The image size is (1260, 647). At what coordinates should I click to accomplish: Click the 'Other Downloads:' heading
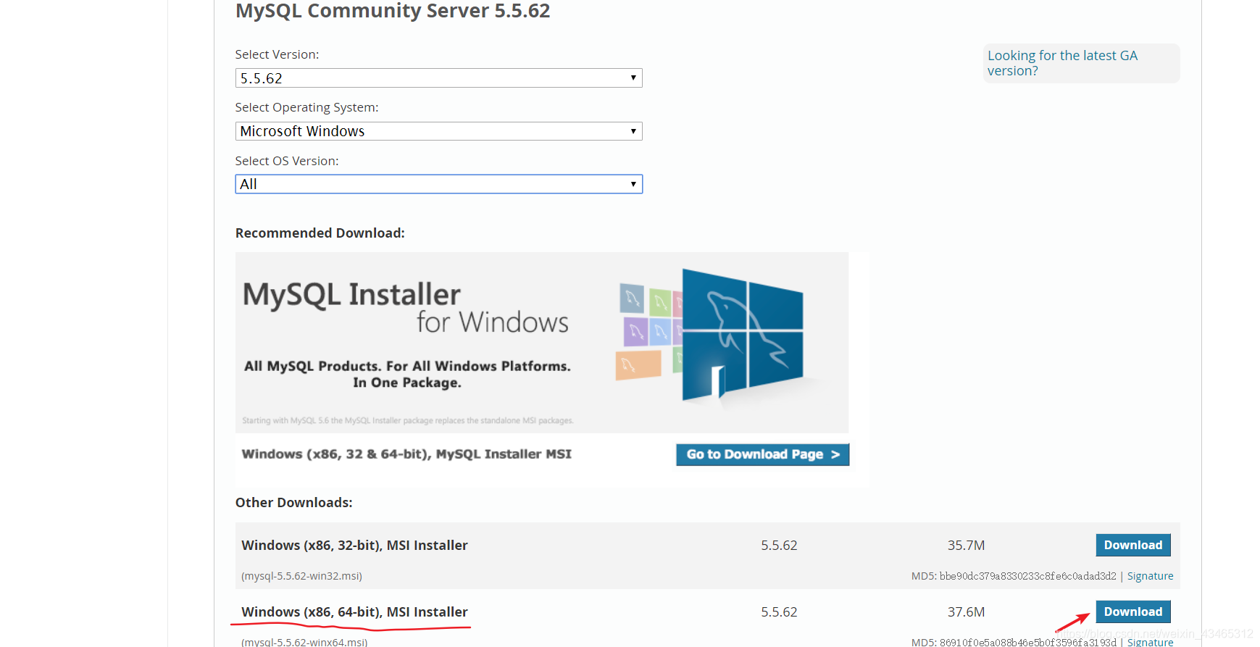pos(294,502)
